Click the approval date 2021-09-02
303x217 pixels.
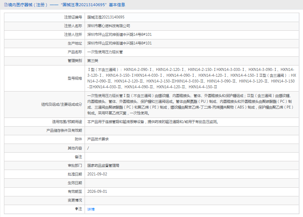(x=97, y=174)
